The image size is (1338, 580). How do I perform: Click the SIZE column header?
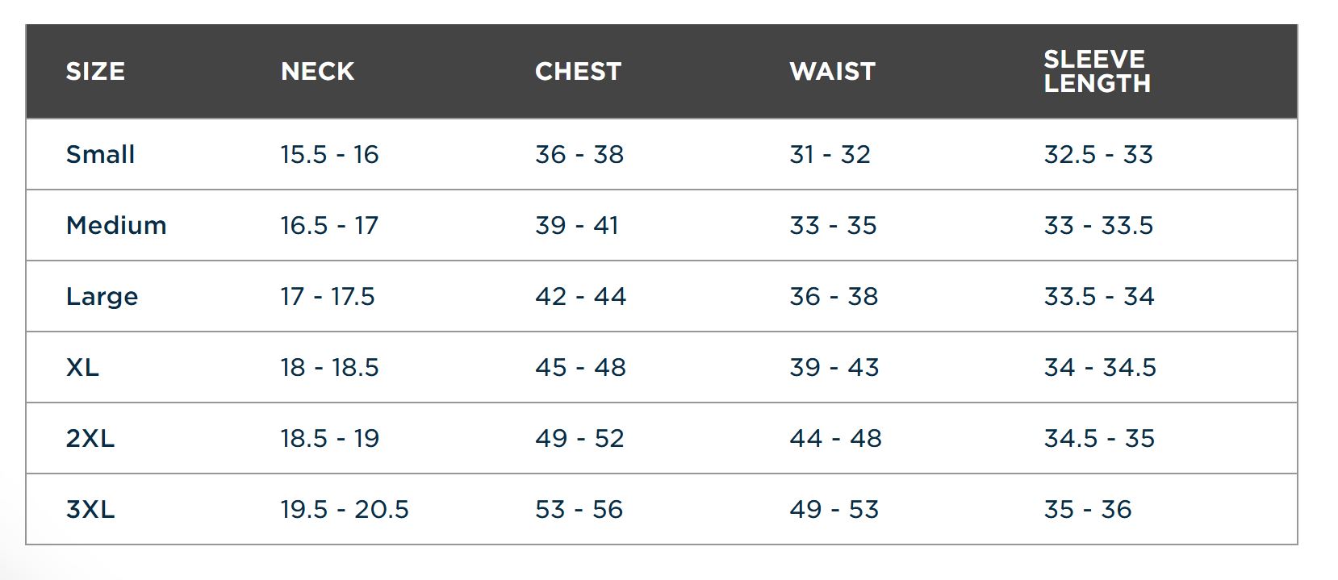click(95, 72)
